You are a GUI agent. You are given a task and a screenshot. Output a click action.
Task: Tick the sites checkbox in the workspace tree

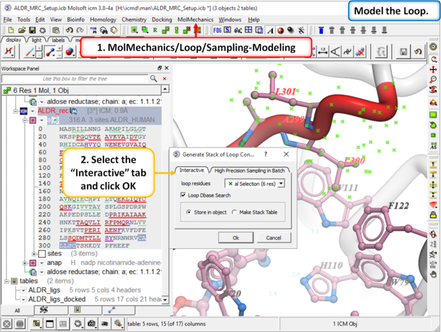(x=41, y=254)
